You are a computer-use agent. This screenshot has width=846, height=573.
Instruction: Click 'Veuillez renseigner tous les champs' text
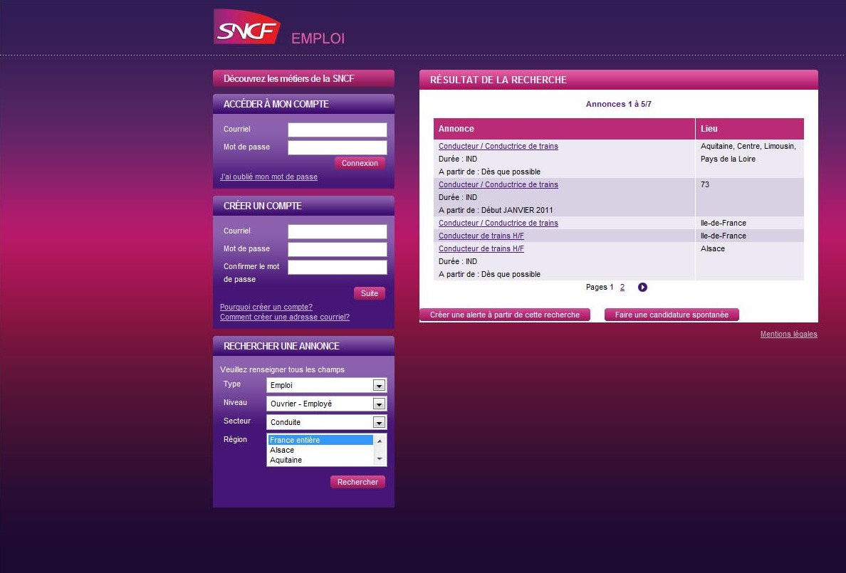(282, 369)
